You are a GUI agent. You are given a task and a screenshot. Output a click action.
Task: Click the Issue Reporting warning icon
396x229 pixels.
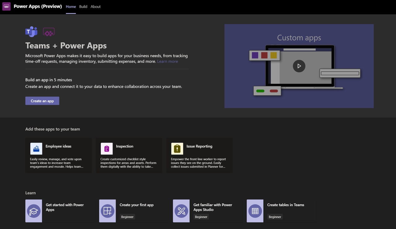coord(177,149)
